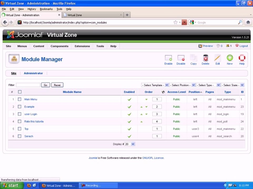Check the user Login row checkbox
The width and height of the screenshot is (253, 189).
pyautogui.click(x=20, y=114)
